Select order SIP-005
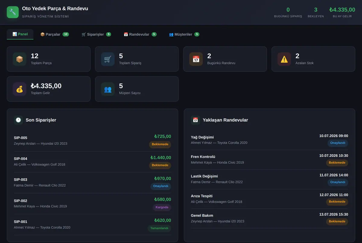Screen dimensions: 362x243 [x=92, y=141]
